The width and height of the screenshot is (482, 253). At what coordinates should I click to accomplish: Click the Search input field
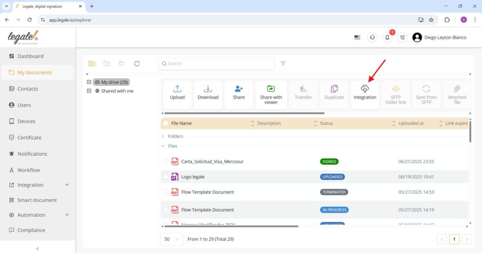(x=216, y=63)
